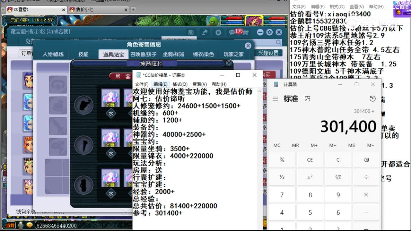The image size is (411, 231).
Task: Click the square root key
Action: click(338, 177)
